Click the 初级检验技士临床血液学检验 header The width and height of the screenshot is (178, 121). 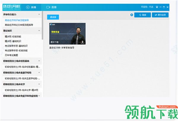click(22, 73)
